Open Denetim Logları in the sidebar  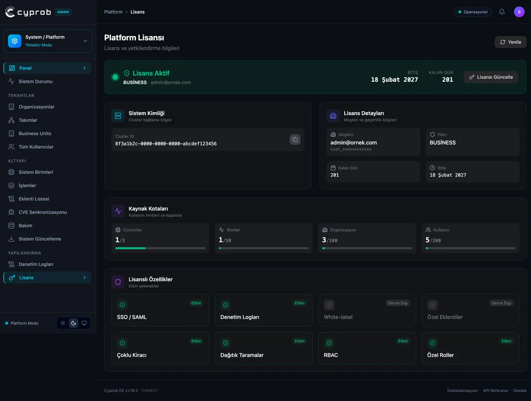click(x=48, y=264)
